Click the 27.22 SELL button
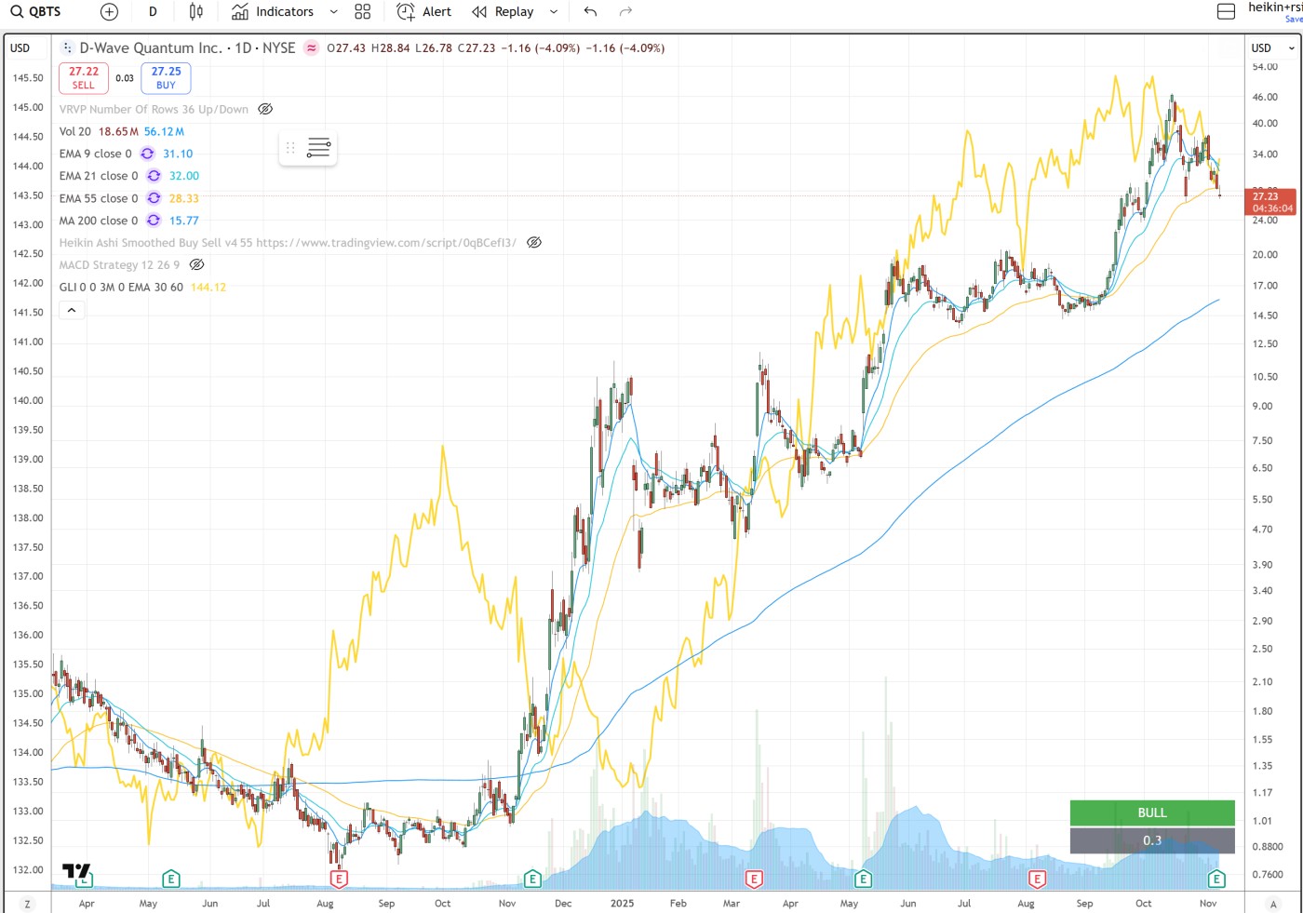Screen dimensions: 1303x913 pyautogui.click(x=84, y=78)
